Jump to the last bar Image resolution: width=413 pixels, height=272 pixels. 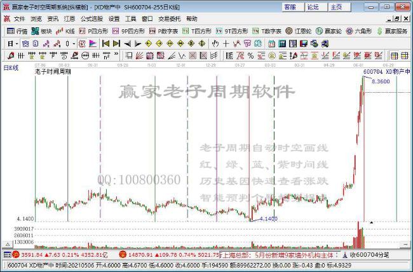(x=116, y=44)
